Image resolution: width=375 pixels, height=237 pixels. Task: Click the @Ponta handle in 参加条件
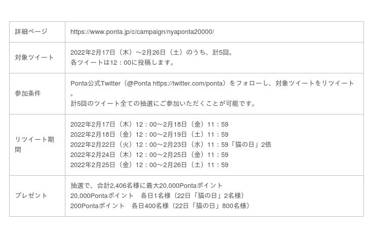pyautogui.click(x=139, y=83)
